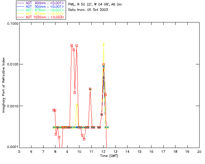Click the AOT 1020nm legend entry
Image resolution: width=205 pixels, height=164 pixels.
[41, 17]
